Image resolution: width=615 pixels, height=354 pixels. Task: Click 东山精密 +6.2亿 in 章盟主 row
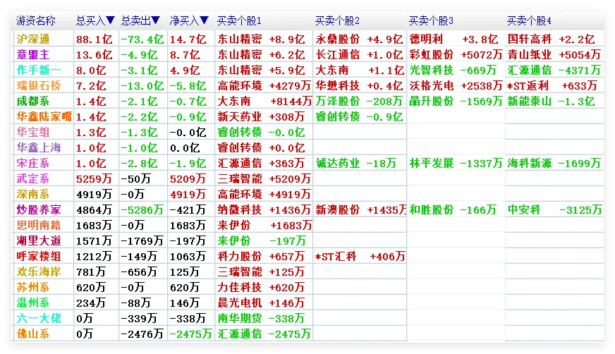(261, 54)
